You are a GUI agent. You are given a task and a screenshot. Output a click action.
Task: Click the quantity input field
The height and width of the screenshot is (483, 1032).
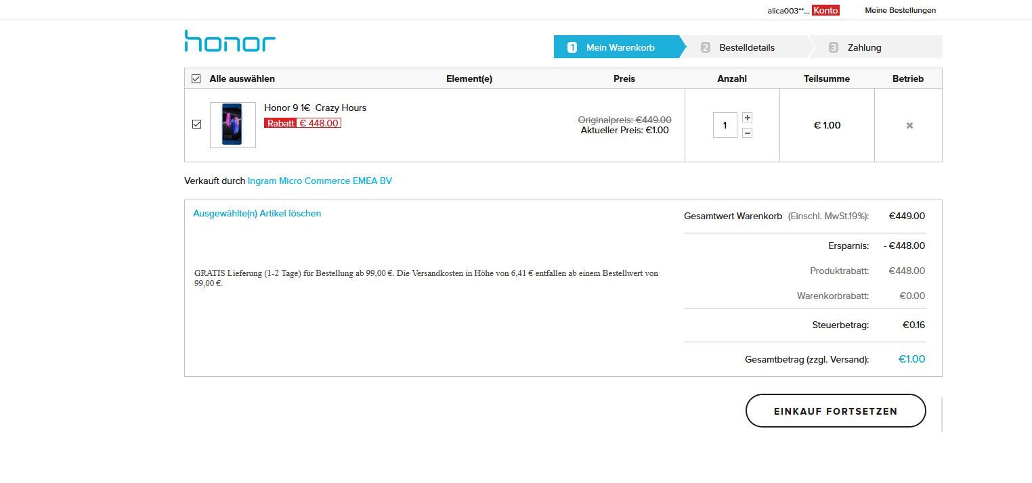(x=725, y=125)
